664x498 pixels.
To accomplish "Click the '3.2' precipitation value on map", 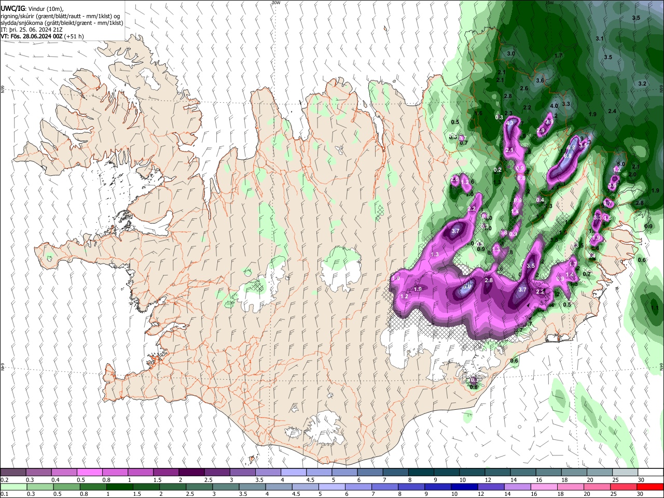I will pos(642,84).
